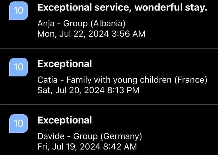Click the date Mon, Jul 22, 2024 3:56 AM

pyautogui.click(x=91, y=34)
